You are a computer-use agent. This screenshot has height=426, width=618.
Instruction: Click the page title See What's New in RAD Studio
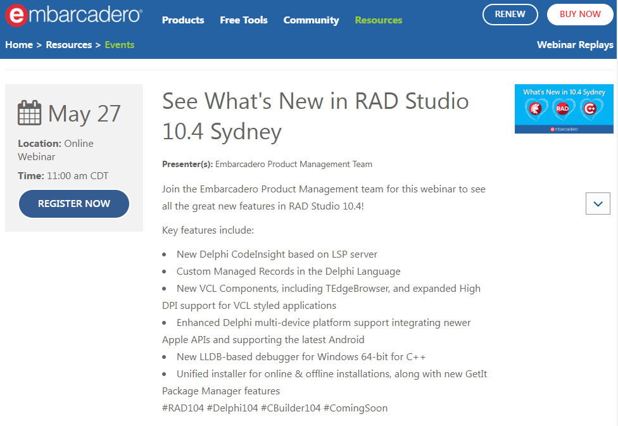[x=315, y=116]
